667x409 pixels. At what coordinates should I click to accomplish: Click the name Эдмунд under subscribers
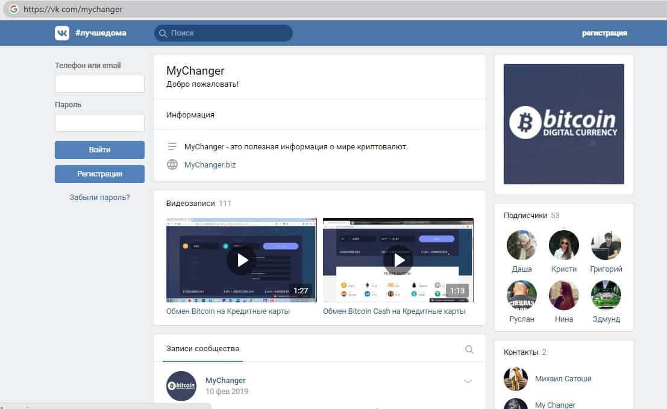606,319
